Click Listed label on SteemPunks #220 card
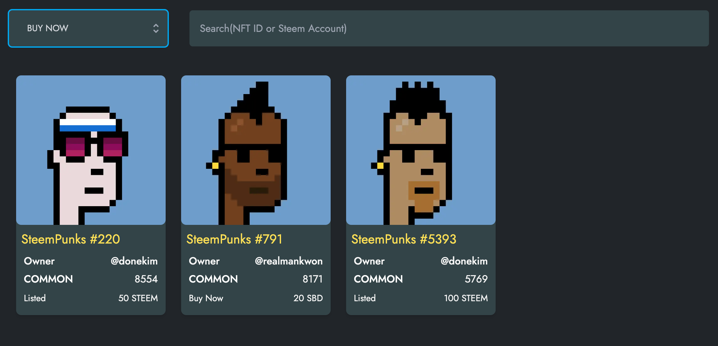Viewport: 718px width, 346px height. [x=35, y=298]
